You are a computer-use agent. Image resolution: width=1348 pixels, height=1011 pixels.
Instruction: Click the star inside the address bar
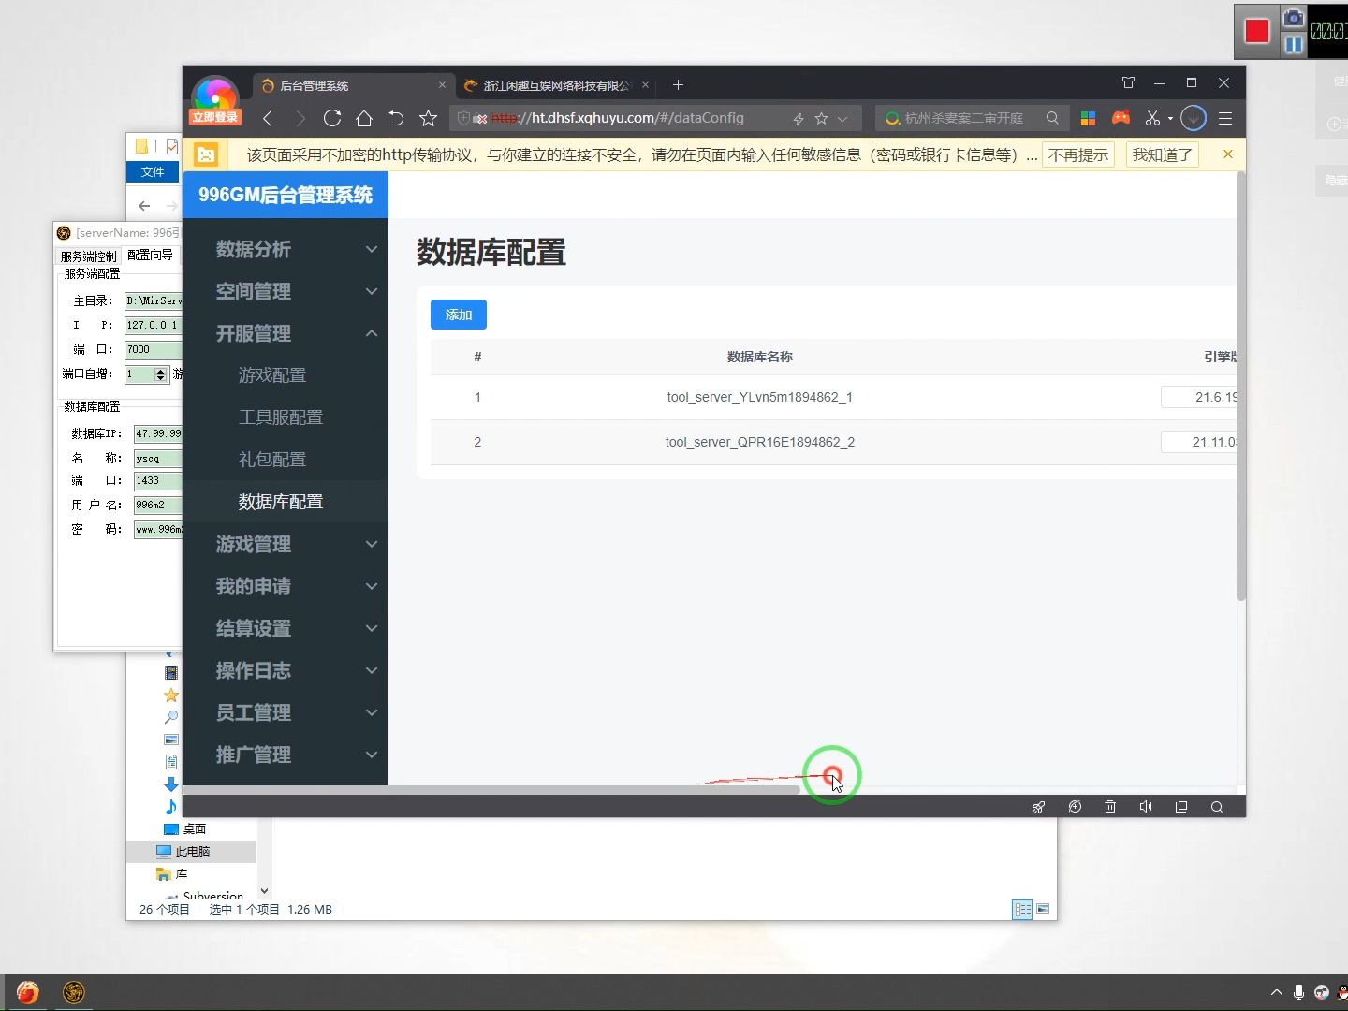pos(821,118)
